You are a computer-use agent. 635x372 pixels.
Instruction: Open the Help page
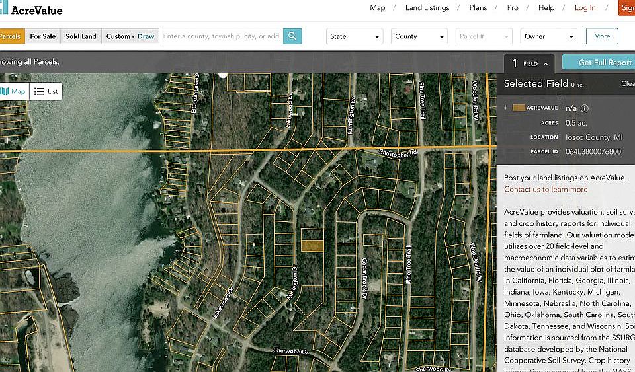click(x=546, y=8)
